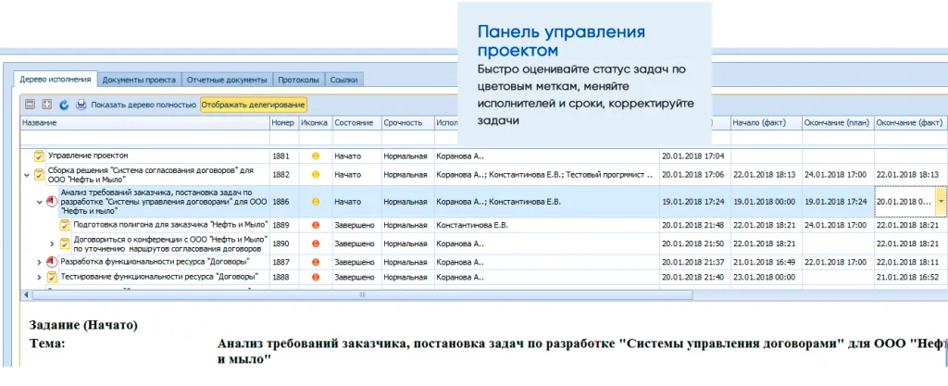This screenshot has width=948, height=386.
Task: Sort by the "Состояние" column header
Action: coord(356,122)
